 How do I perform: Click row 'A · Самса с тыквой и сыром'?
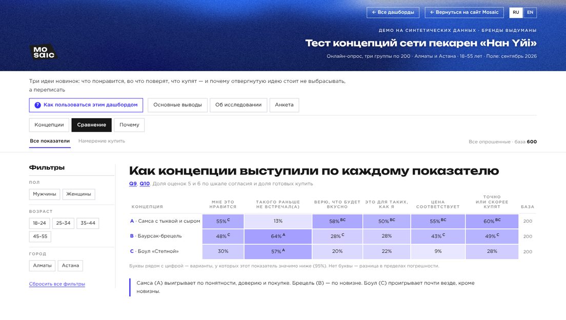click(165, 221)
